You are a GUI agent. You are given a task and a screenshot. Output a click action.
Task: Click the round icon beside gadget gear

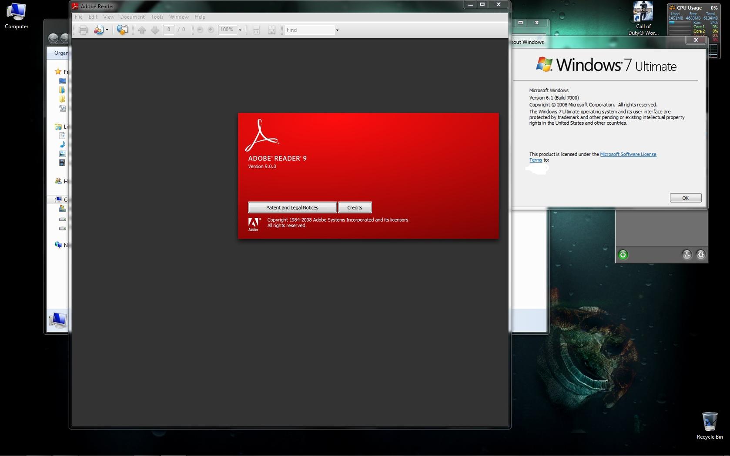tap(687, 255)
